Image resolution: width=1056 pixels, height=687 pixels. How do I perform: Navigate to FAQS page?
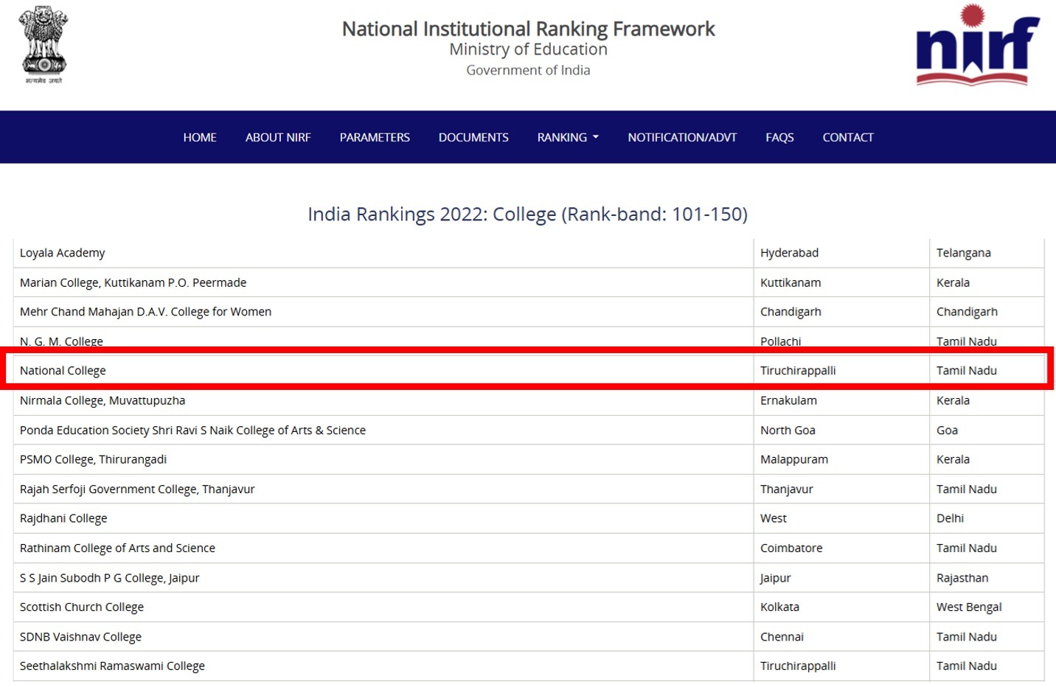[779, 137]
